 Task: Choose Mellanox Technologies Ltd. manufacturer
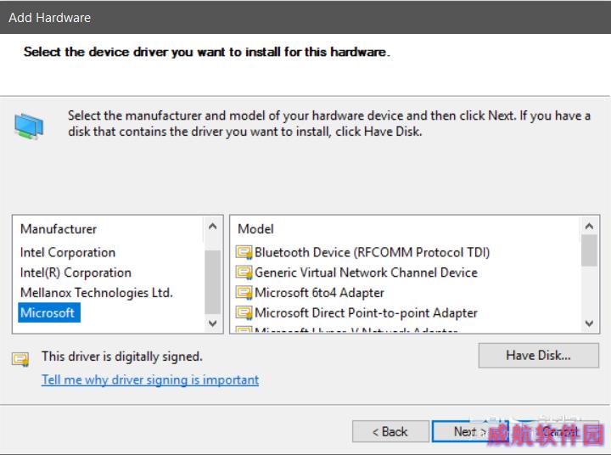click(96, 293)
